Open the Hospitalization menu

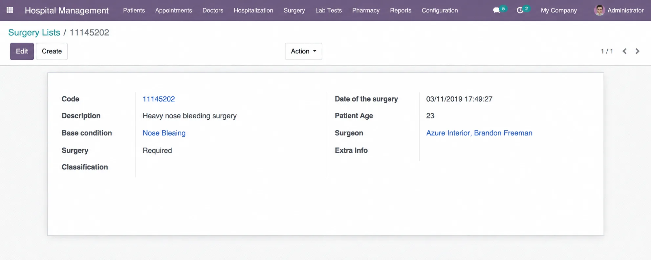[x=253, y=10]
